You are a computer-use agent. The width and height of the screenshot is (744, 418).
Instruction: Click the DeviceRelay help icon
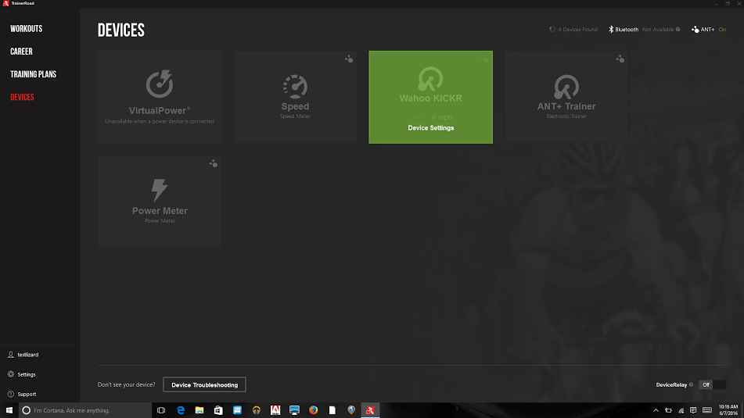pyautogui.click(x=692, y=385)
